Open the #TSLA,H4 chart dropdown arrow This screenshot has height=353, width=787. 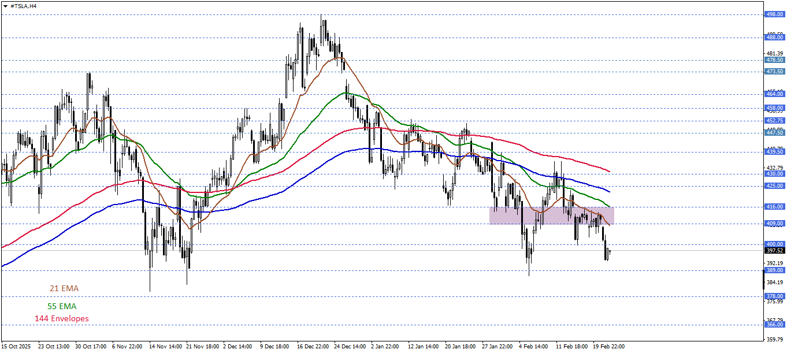point(5,5)
